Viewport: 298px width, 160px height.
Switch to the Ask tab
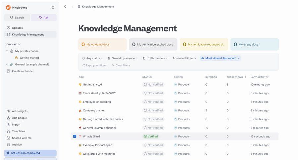coord(44,18)
